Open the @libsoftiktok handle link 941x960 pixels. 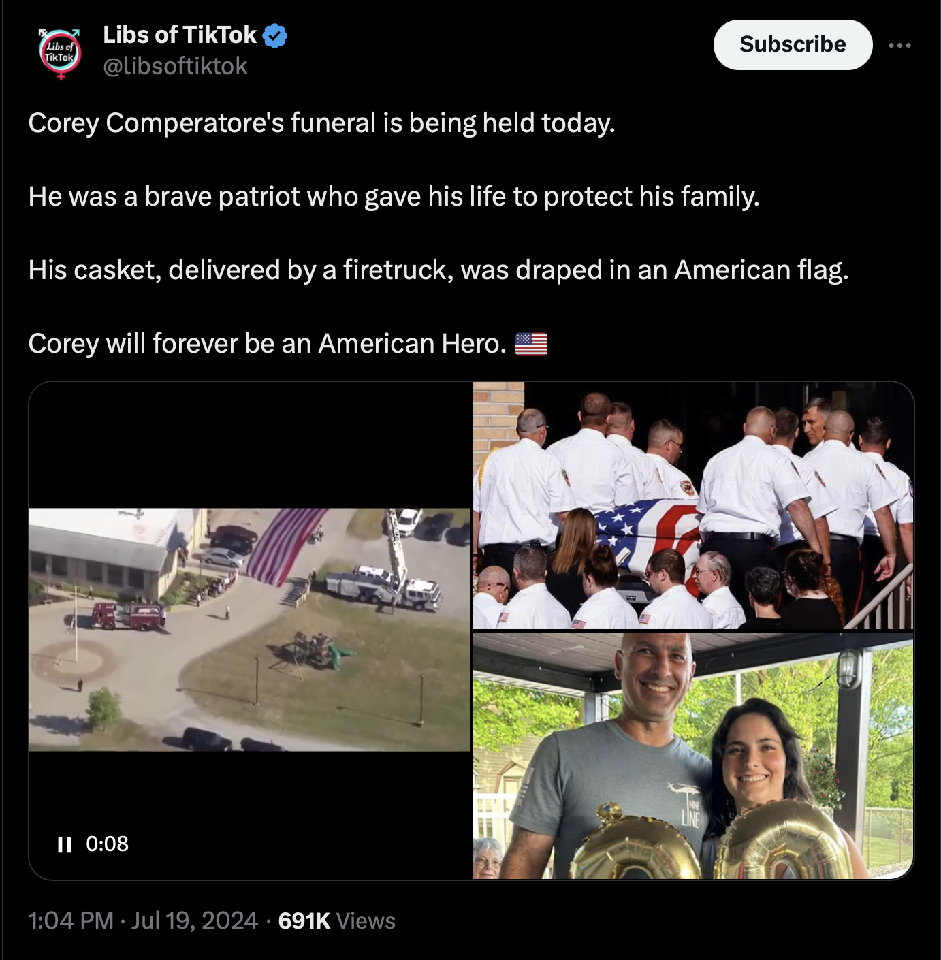[175, 67]
